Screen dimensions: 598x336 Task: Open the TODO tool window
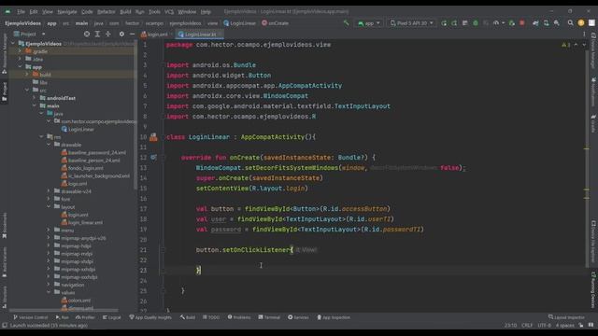(211, 317)
